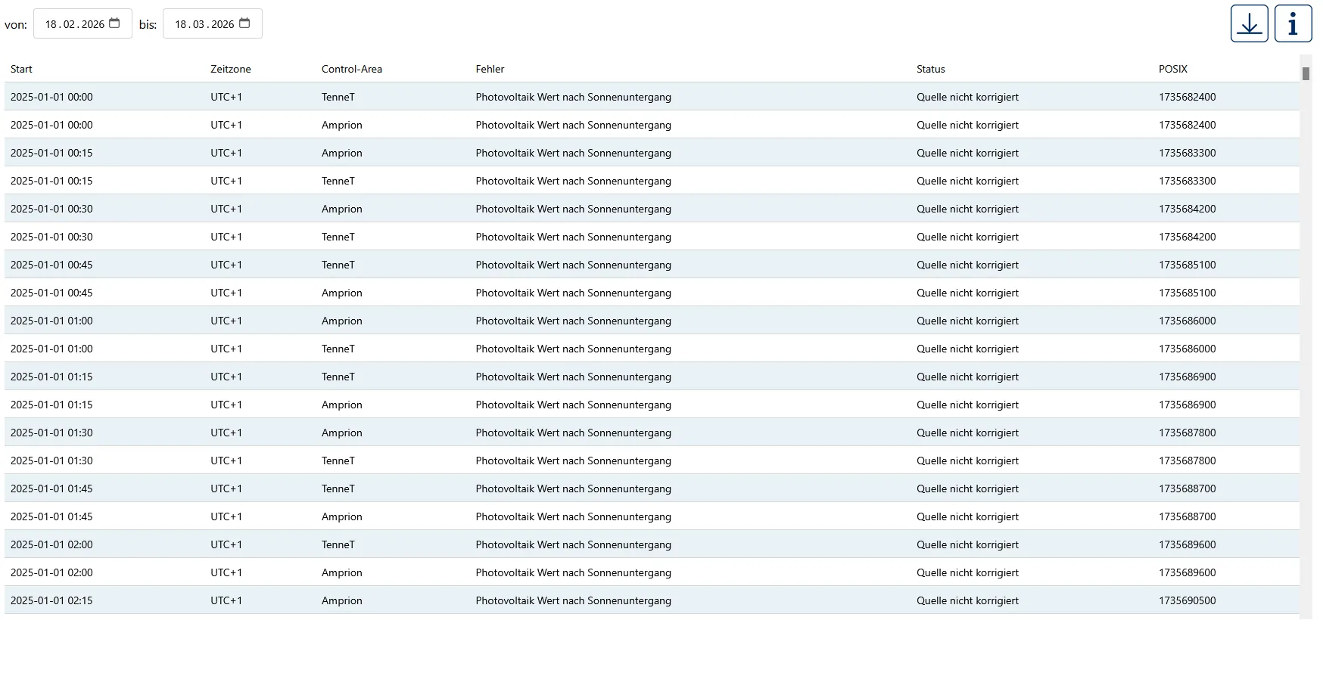This screenshot has width=1323, height=673.
Task: Select start time 2025-01-01 01:30 in TenneT row
Action: (x=51, y=461)
